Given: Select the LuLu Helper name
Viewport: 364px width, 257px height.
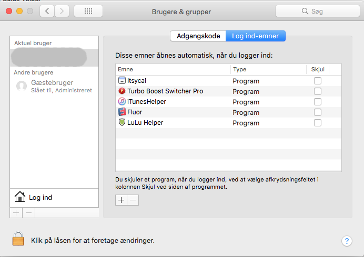Looking at the screenshot, I should [x=145, y=123].
